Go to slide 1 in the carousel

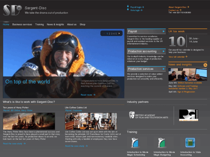pos(107,33)
